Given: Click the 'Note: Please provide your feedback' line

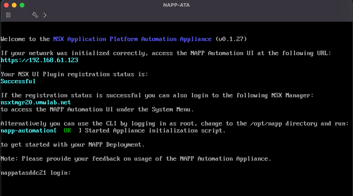Looking at the screenshot, I should click(136, 159).
